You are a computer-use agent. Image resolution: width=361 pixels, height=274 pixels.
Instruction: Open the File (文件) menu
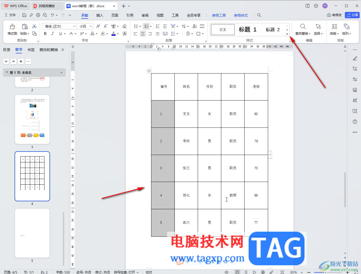tap(10, 15)
